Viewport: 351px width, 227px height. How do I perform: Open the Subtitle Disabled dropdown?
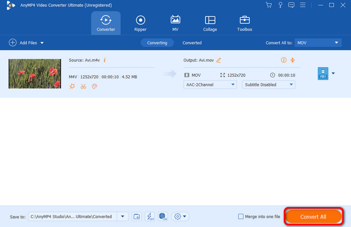pyautogui.click(x=268, y=85)
